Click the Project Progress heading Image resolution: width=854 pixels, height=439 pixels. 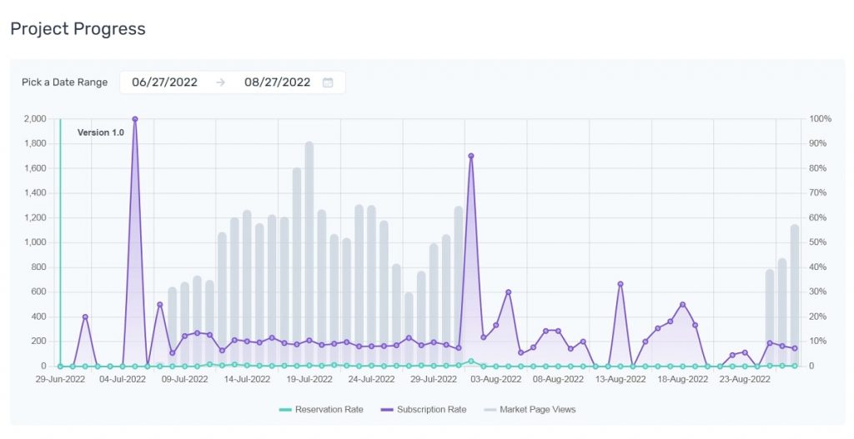(x=78, y=29)
